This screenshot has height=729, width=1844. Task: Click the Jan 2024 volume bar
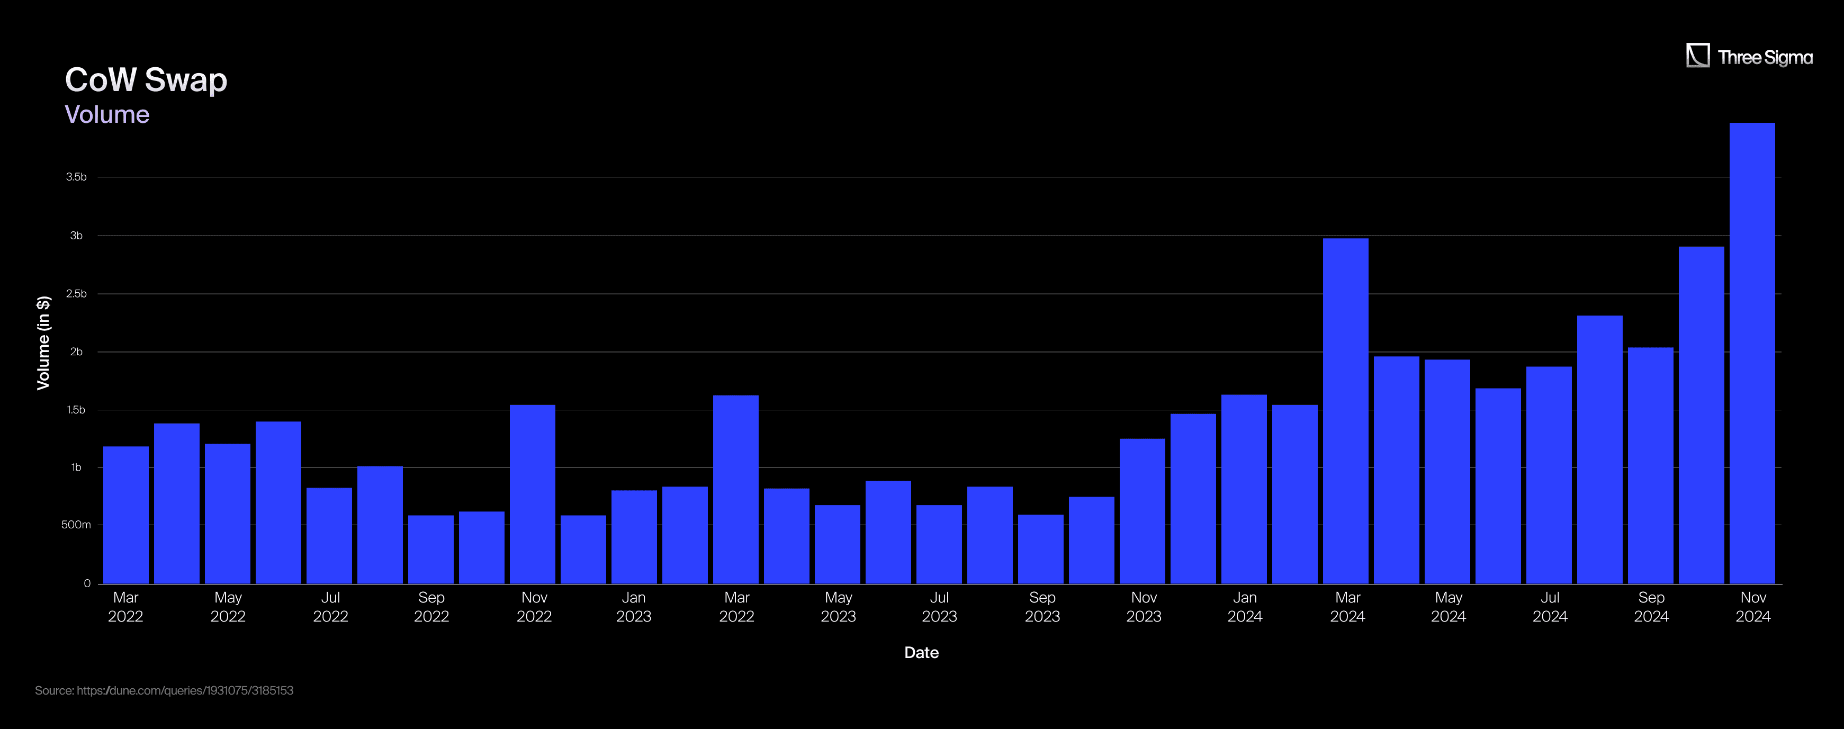[x=1244, y=489]
